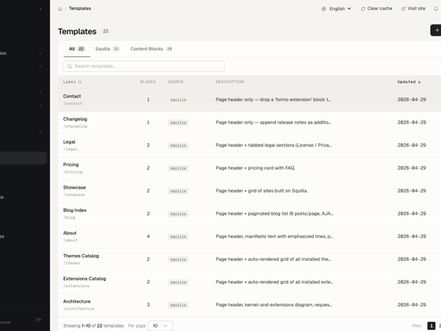The height and width of the screenshot is (331, 441).
Task: Open the Visit site link
Action: click(413, 8)
